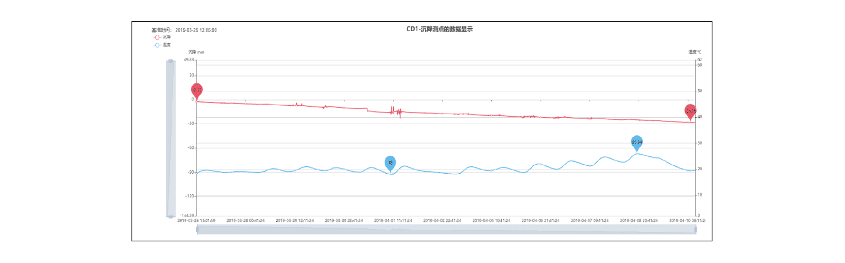
Task: Click the horizontal zoom slider left handle
Action: (198, 229)
